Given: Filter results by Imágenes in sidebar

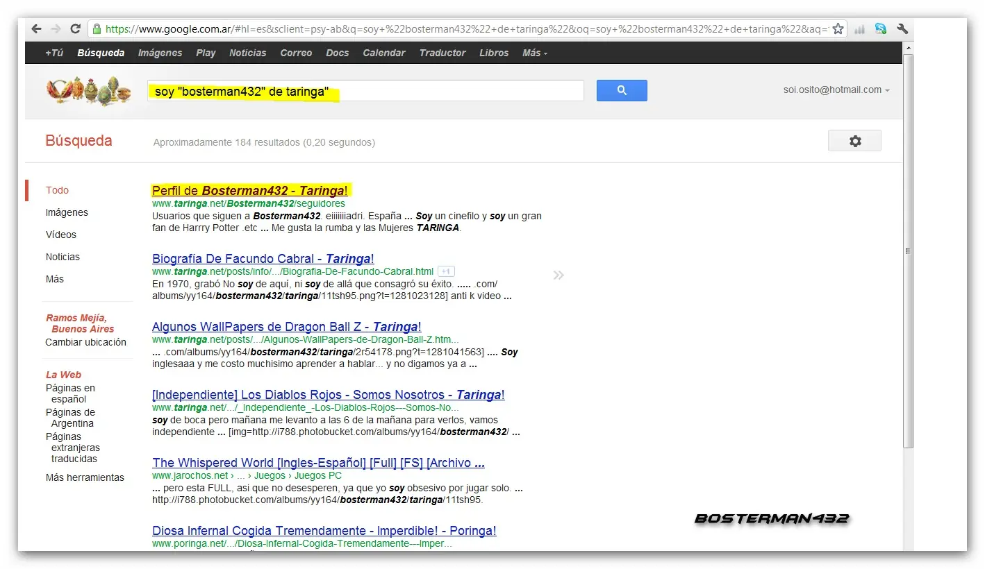Looking at the screenshot, I should [x=67, y=212].
